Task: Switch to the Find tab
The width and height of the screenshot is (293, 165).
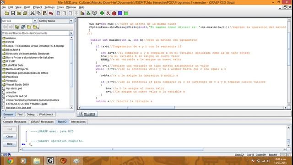Action: (x=20, y=114)
